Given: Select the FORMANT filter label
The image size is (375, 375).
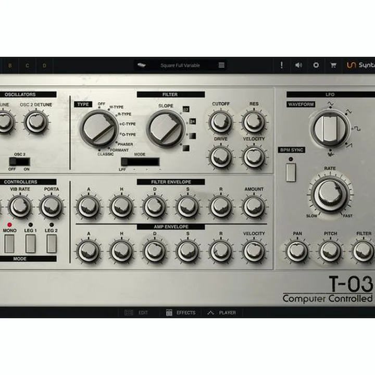Looking at the screenshot, I should tap(119, 150).
